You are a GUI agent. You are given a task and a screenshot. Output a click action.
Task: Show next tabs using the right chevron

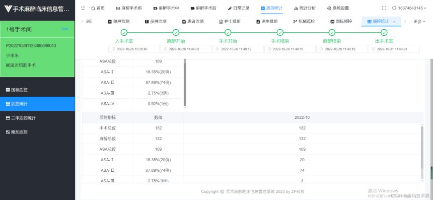405,22
